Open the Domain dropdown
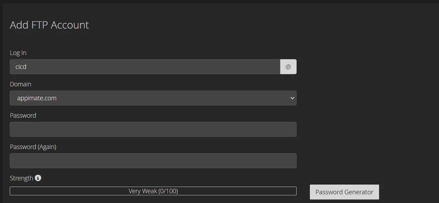Viewport: 439px width, 203px height. (153, 98)
